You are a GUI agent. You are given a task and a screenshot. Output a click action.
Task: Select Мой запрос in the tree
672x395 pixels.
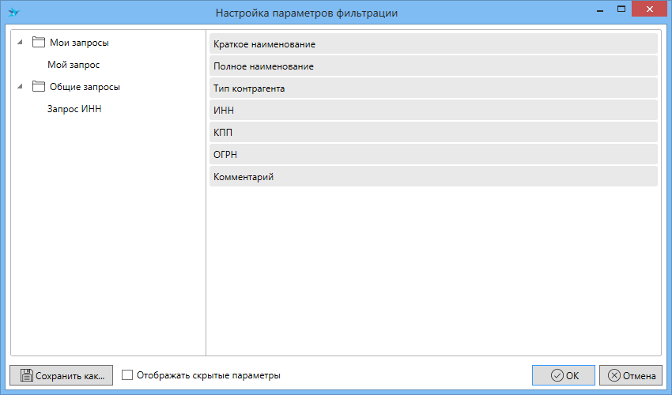[x=74, y=65]
